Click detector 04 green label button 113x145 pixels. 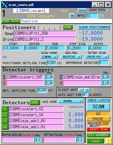pos(5,127)
